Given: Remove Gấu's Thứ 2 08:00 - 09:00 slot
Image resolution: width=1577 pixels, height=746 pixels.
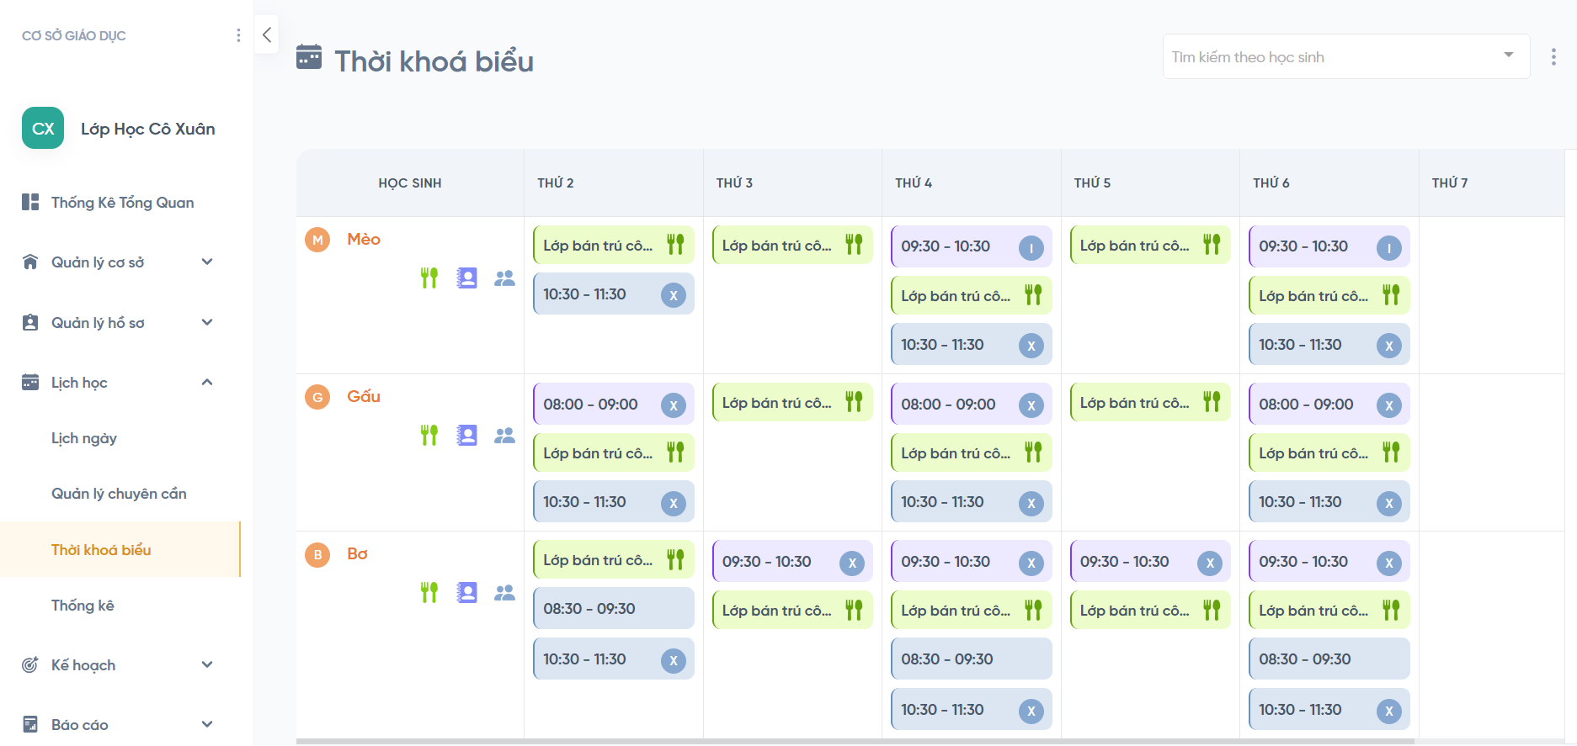Looking at the screenshot, I should click(x=673, y=405).
